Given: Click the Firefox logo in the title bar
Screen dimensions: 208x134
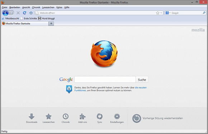Looking at the screenshot, I should [x=3, y=2].
